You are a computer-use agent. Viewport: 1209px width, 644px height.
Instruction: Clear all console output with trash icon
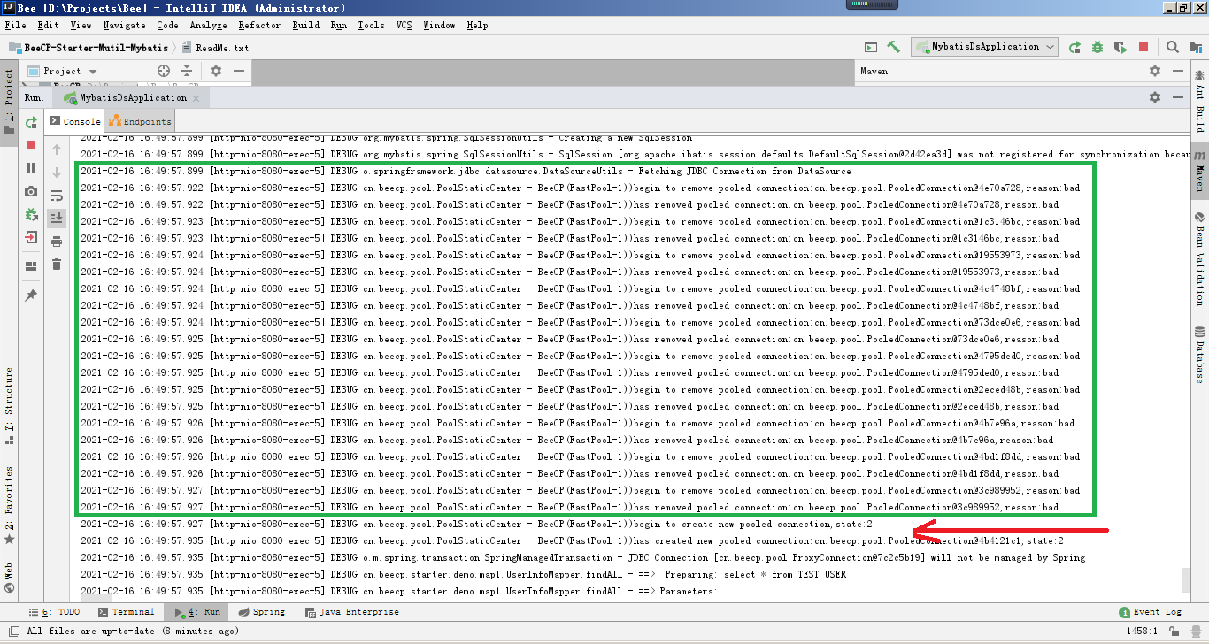[57, 264]
